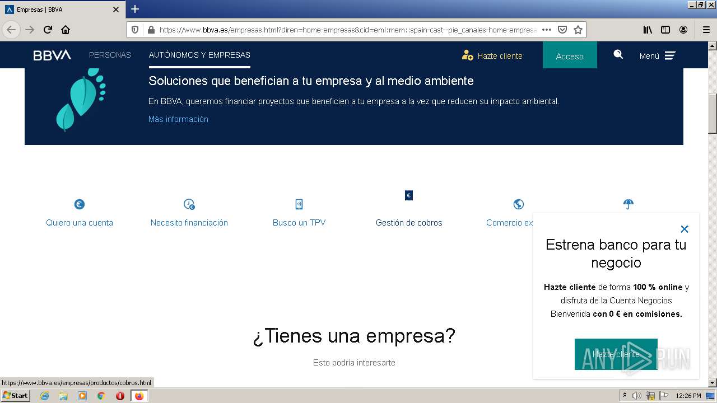Open the site search magnifier icon
This screenshot has width=717, height=403.
(618, 54)
